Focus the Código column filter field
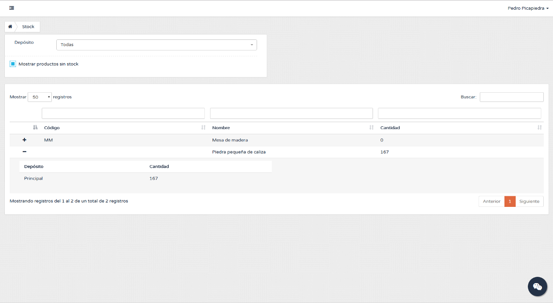 [123, 113]
